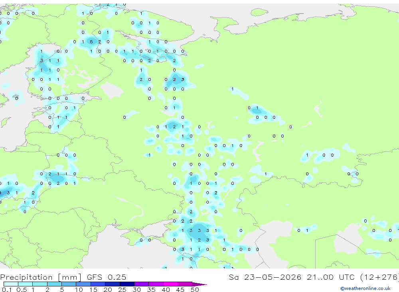Click the 0.1–0.5 mm legend color swatch

click(x=11, y=284)
